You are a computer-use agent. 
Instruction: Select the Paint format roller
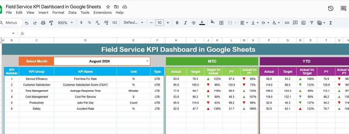(51, 23)
